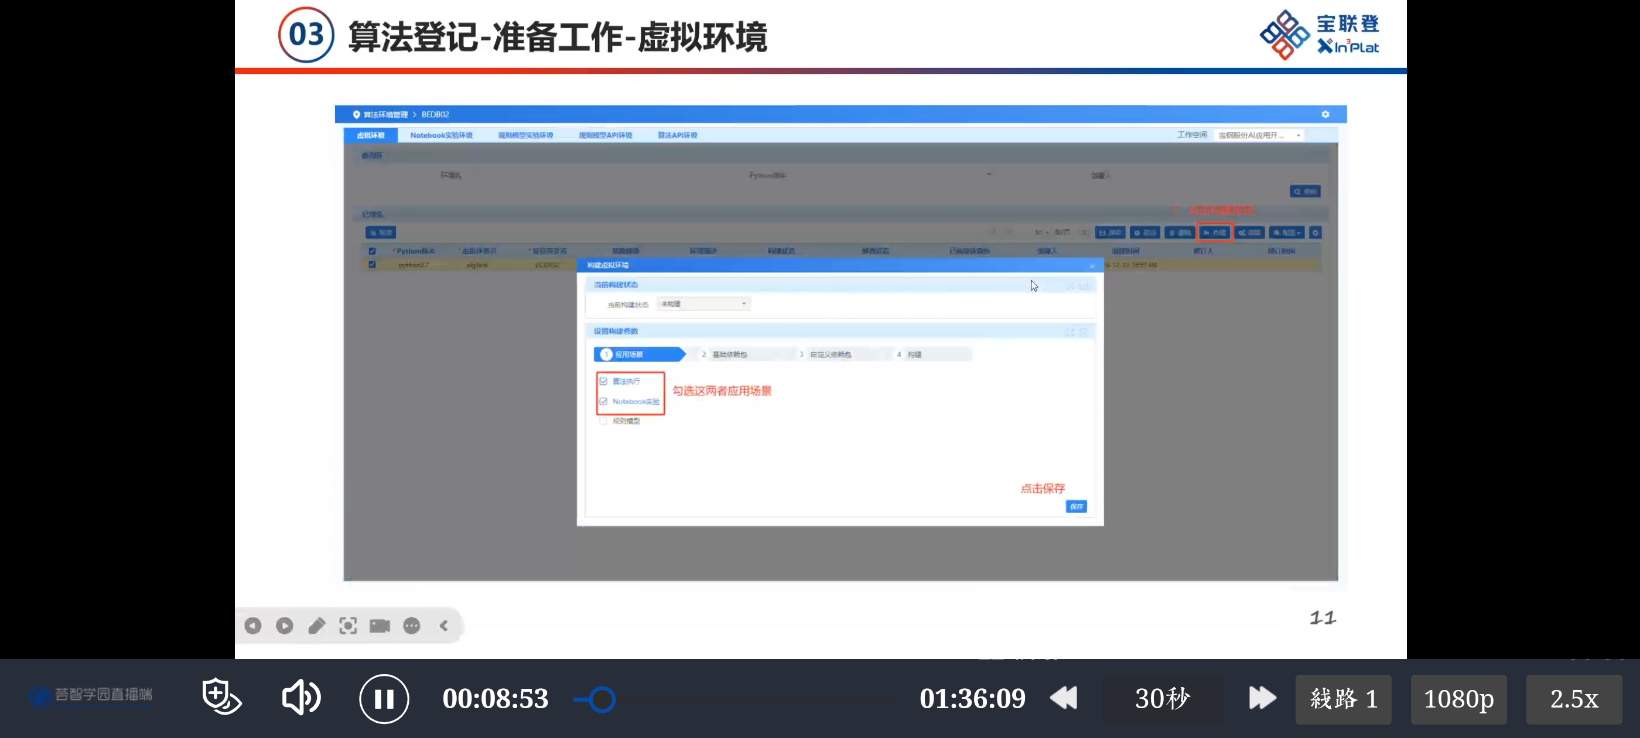The height and width of the screenshot is (738, 1640).
Task: Toggle the 算法执行 checkbox
Action: [603, 381]
